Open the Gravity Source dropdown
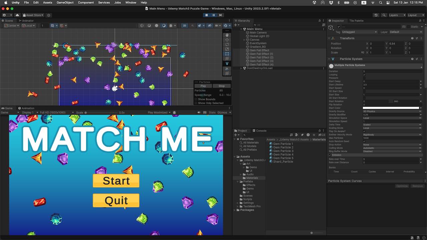Viewport: 427px width, 240px height. [392, 111]
